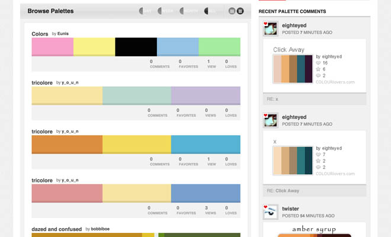
Task: Select light yellow swatch in Colors palette
Action: pyautogui.click(x=94, y=47)
